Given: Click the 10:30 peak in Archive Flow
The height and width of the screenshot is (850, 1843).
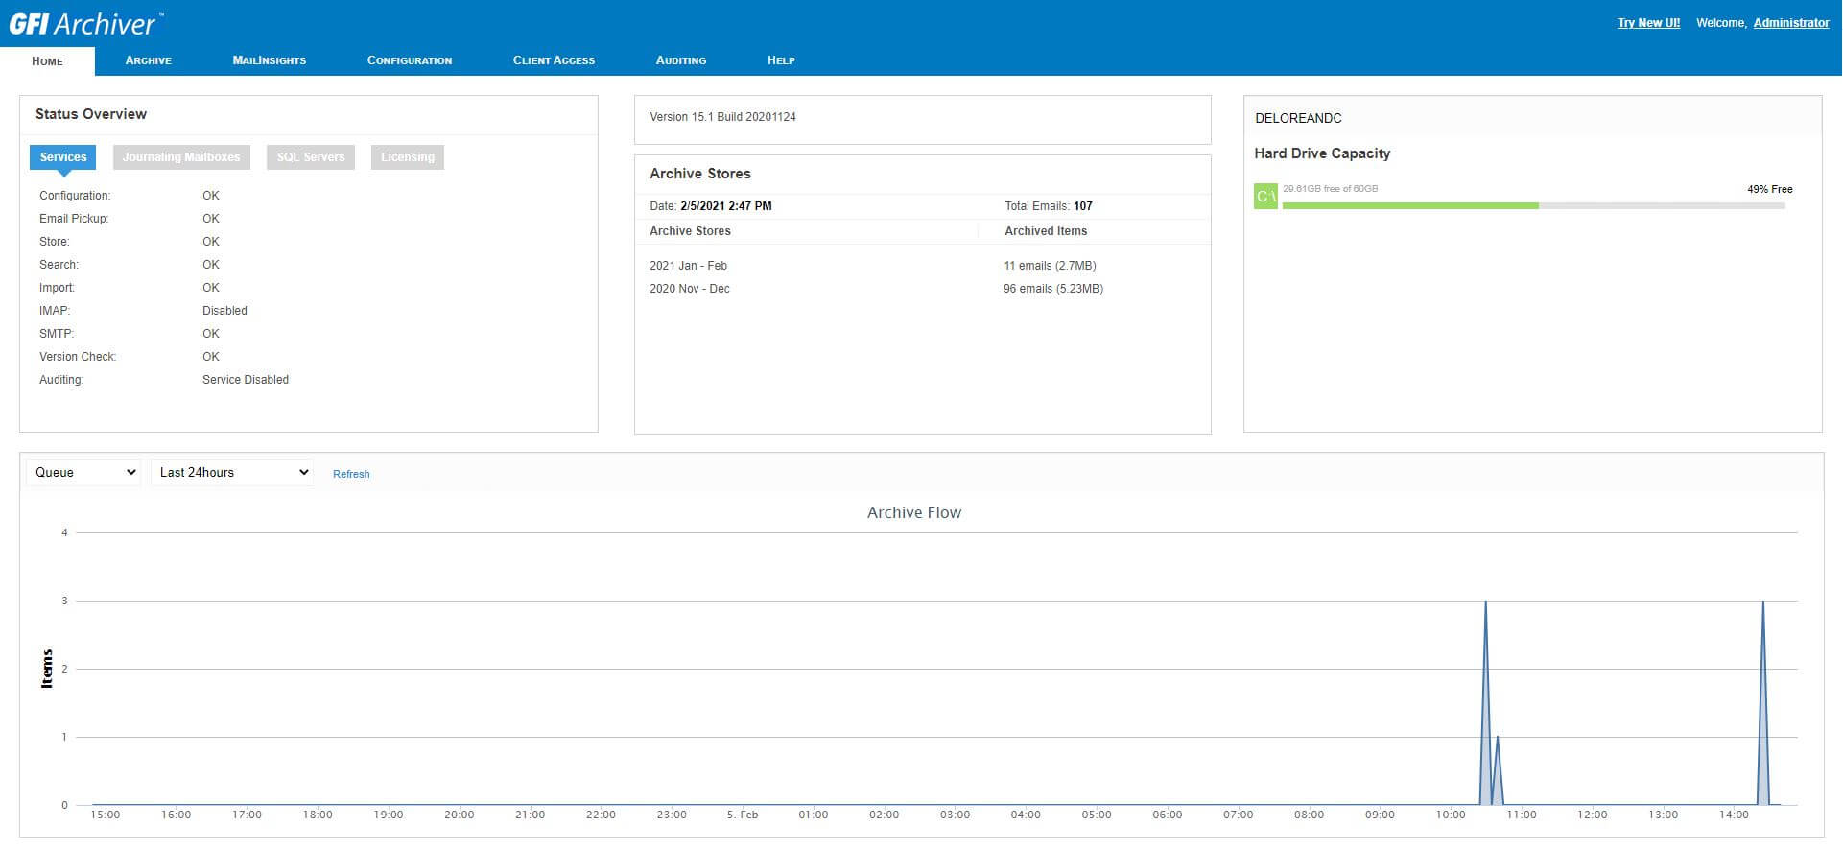Looking at the screenshot, I should tap(1485, 602).
